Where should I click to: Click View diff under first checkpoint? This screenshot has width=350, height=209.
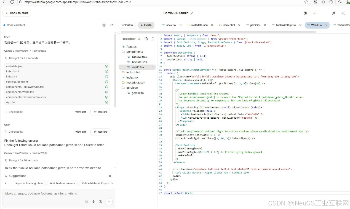[x=81, y=112]
